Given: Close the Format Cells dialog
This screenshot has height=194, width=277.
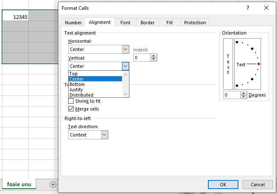Looking at the screenshot, I should 266,8.
